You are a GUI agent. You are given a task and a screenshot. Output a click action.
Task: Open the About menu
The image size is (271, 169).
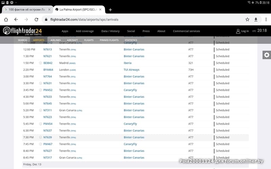pos(161,31)
